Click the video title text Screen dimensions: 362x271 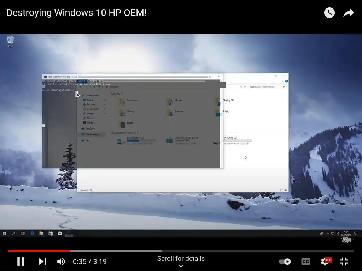click(x=76, y=13)
